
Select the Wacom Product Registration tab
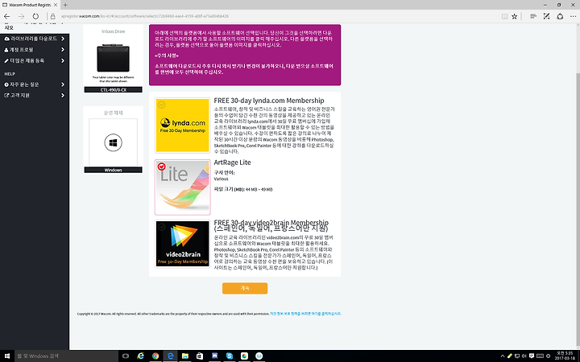30,5
